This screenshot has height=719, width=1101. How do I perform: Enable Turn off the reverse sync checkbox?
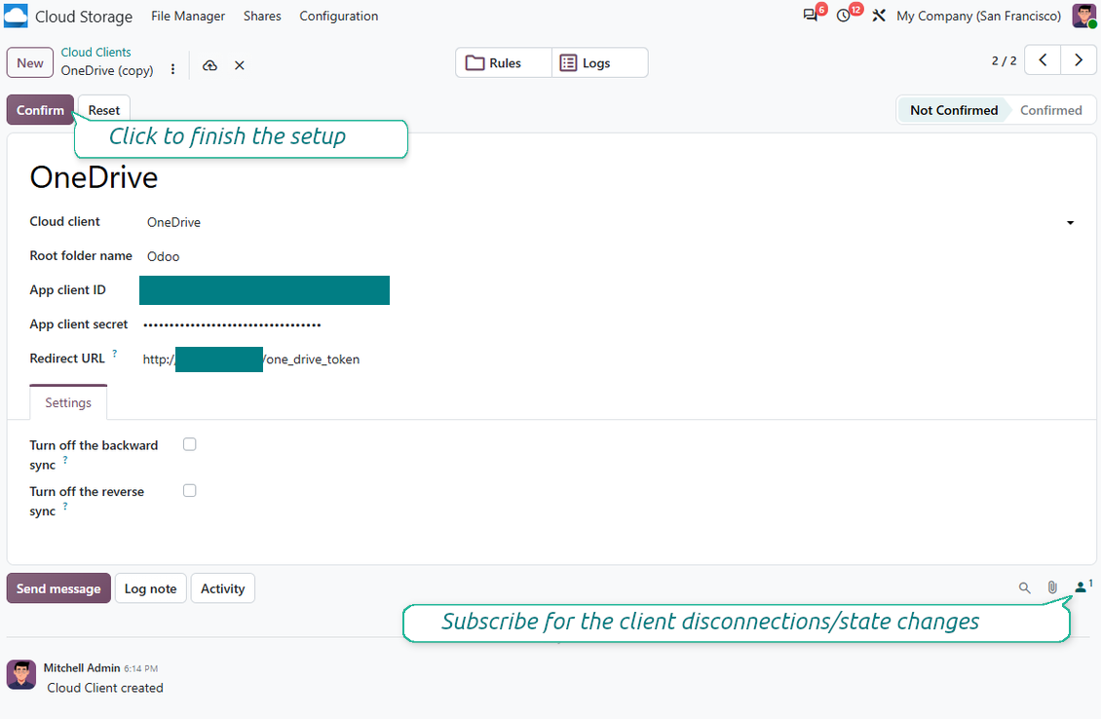(190, 491)
